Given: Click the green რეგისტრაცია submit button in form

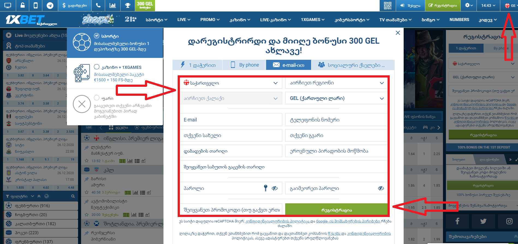Looking at the screenshot, I should [336, 210].
